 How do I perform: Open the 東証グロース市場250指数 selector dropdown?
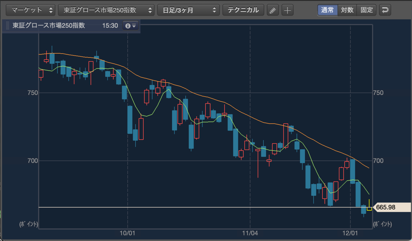click(x=106, y=10)
